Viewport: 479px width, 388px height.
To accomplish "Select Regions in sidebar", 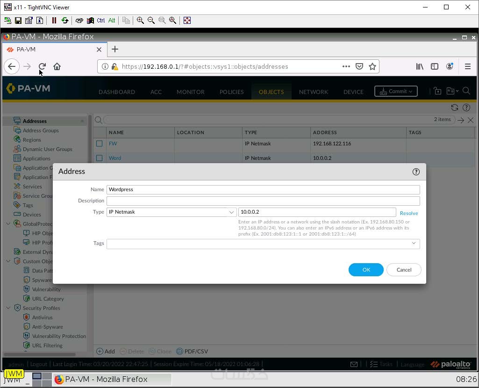I will (x=32, y=140).
